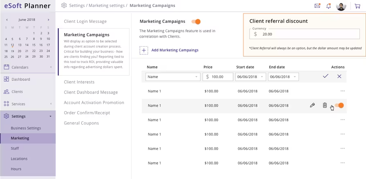The height and width of the screenshot is (179, 366).
Task: Click the trash delete icon in hovered row
Action: [x=325, y=105]
